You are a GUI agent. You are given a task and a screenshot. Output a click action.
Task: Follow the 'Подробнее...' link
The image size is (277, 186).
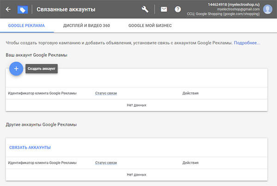pyautogui.click(x=247, y=43)
